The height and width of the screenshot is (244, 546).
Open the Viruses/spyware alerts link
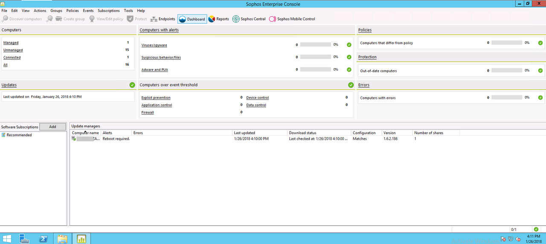click(154, 45)
